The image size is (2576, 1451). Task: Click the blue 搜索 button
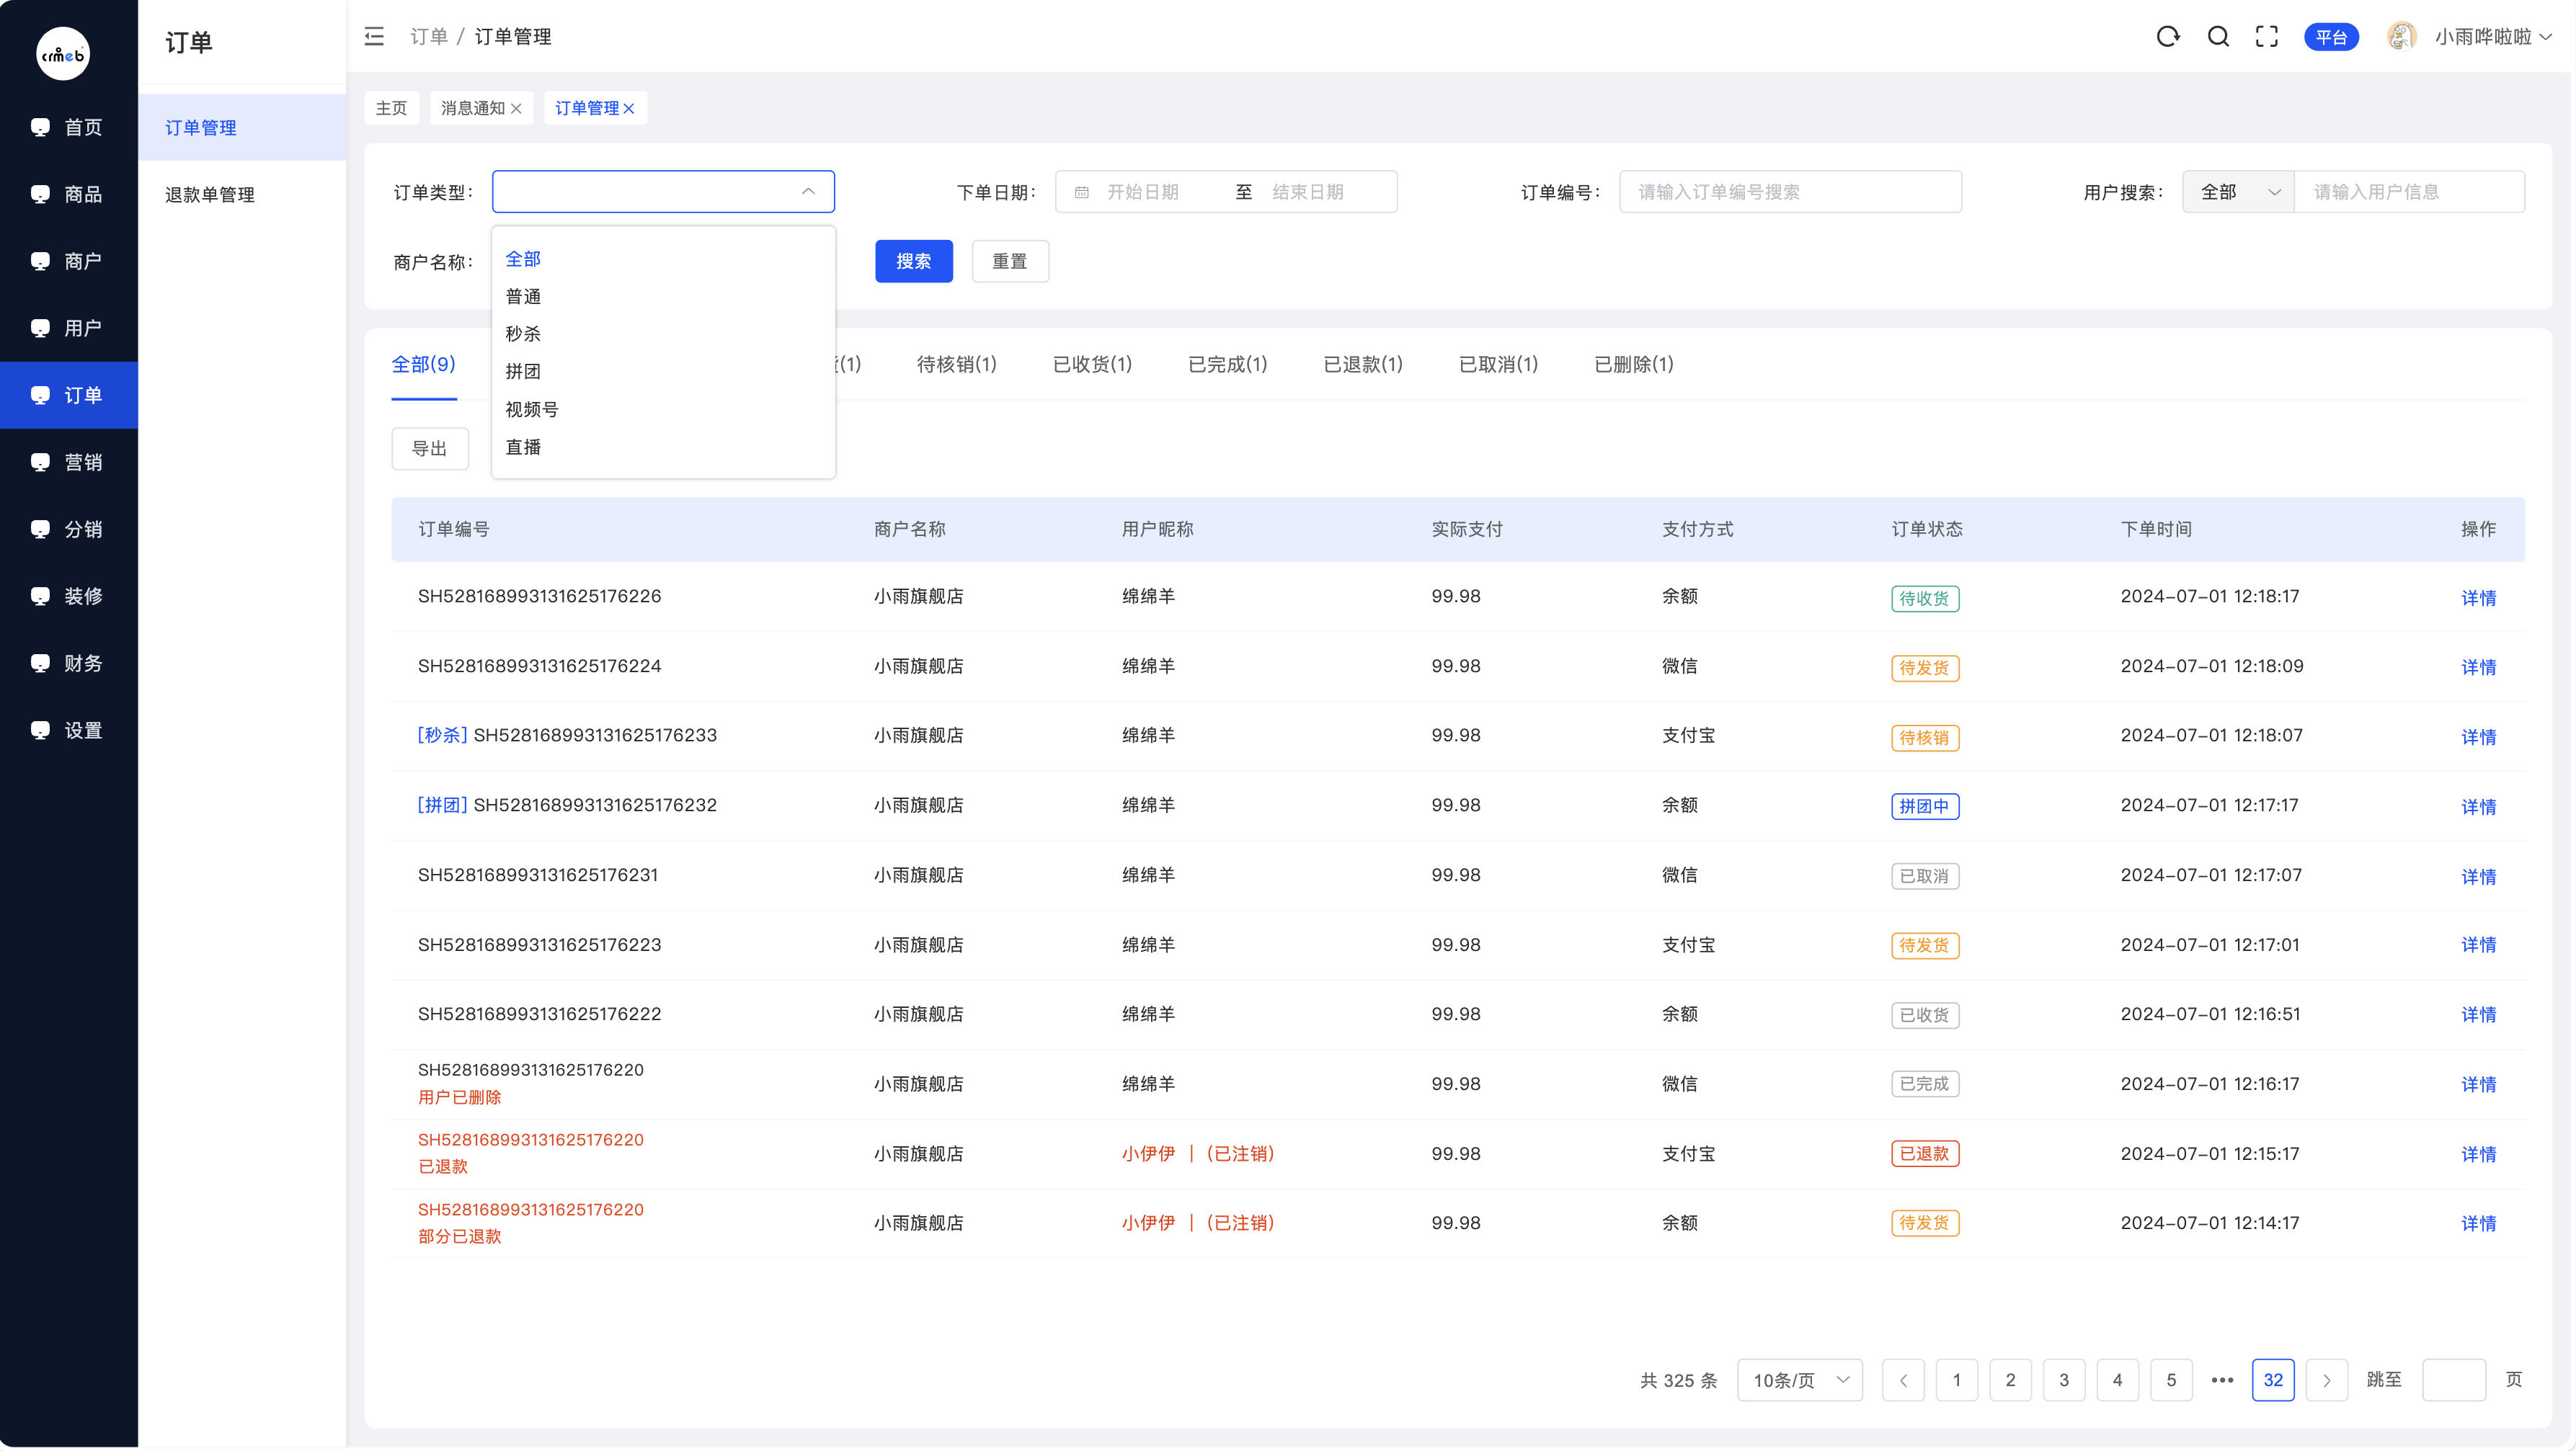913,262
